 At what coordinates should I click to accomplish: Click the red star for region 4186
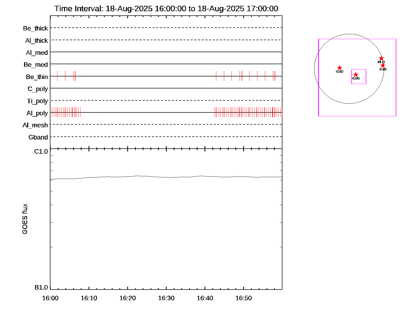(x=383, y=65)
